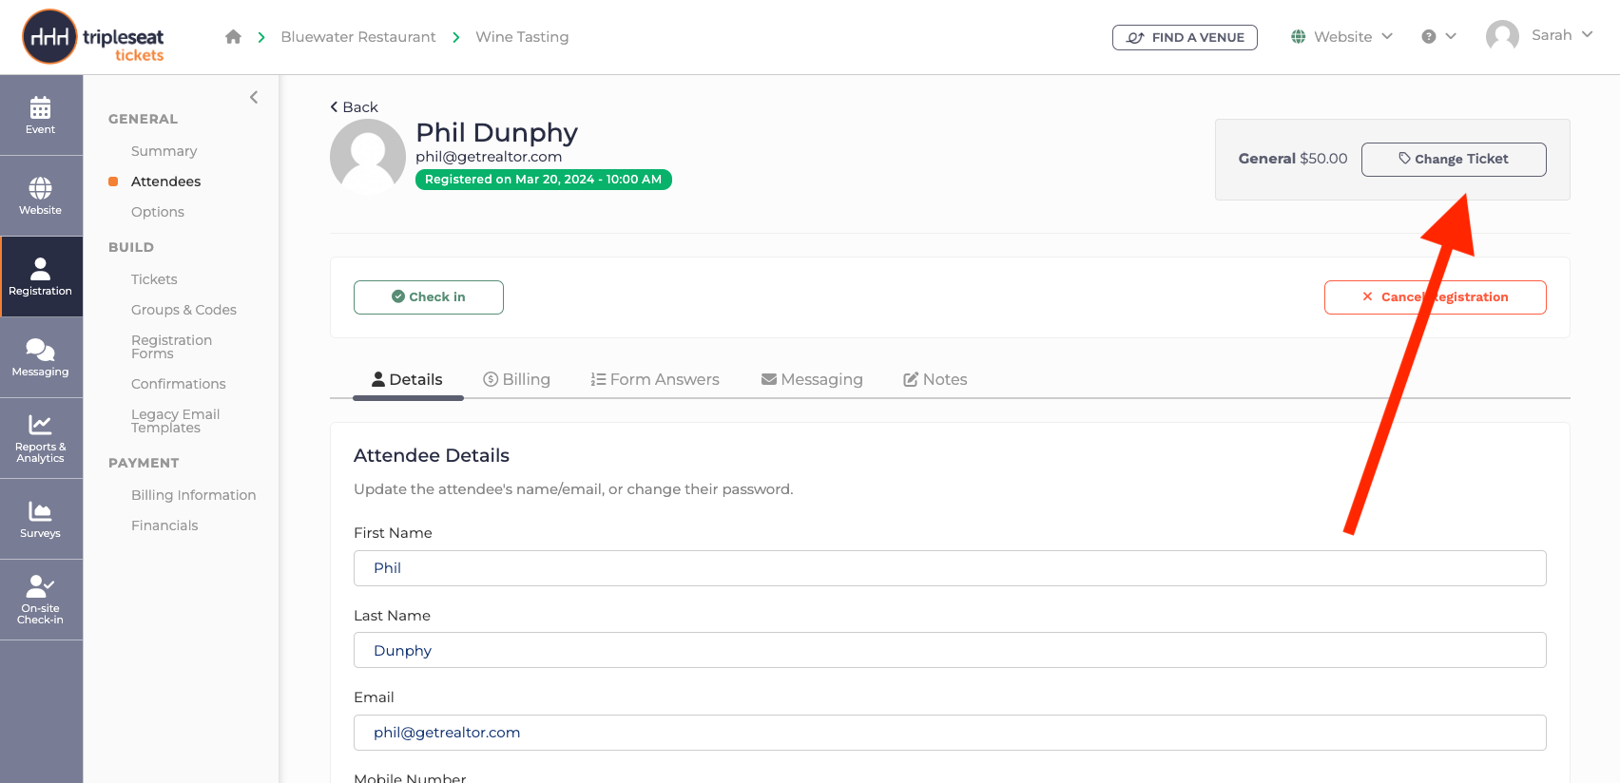The height and width of the screenshot is (783, 1620).
Task: Click the Email field with phil@getrealtor.com
Action: tap(950, 733)
